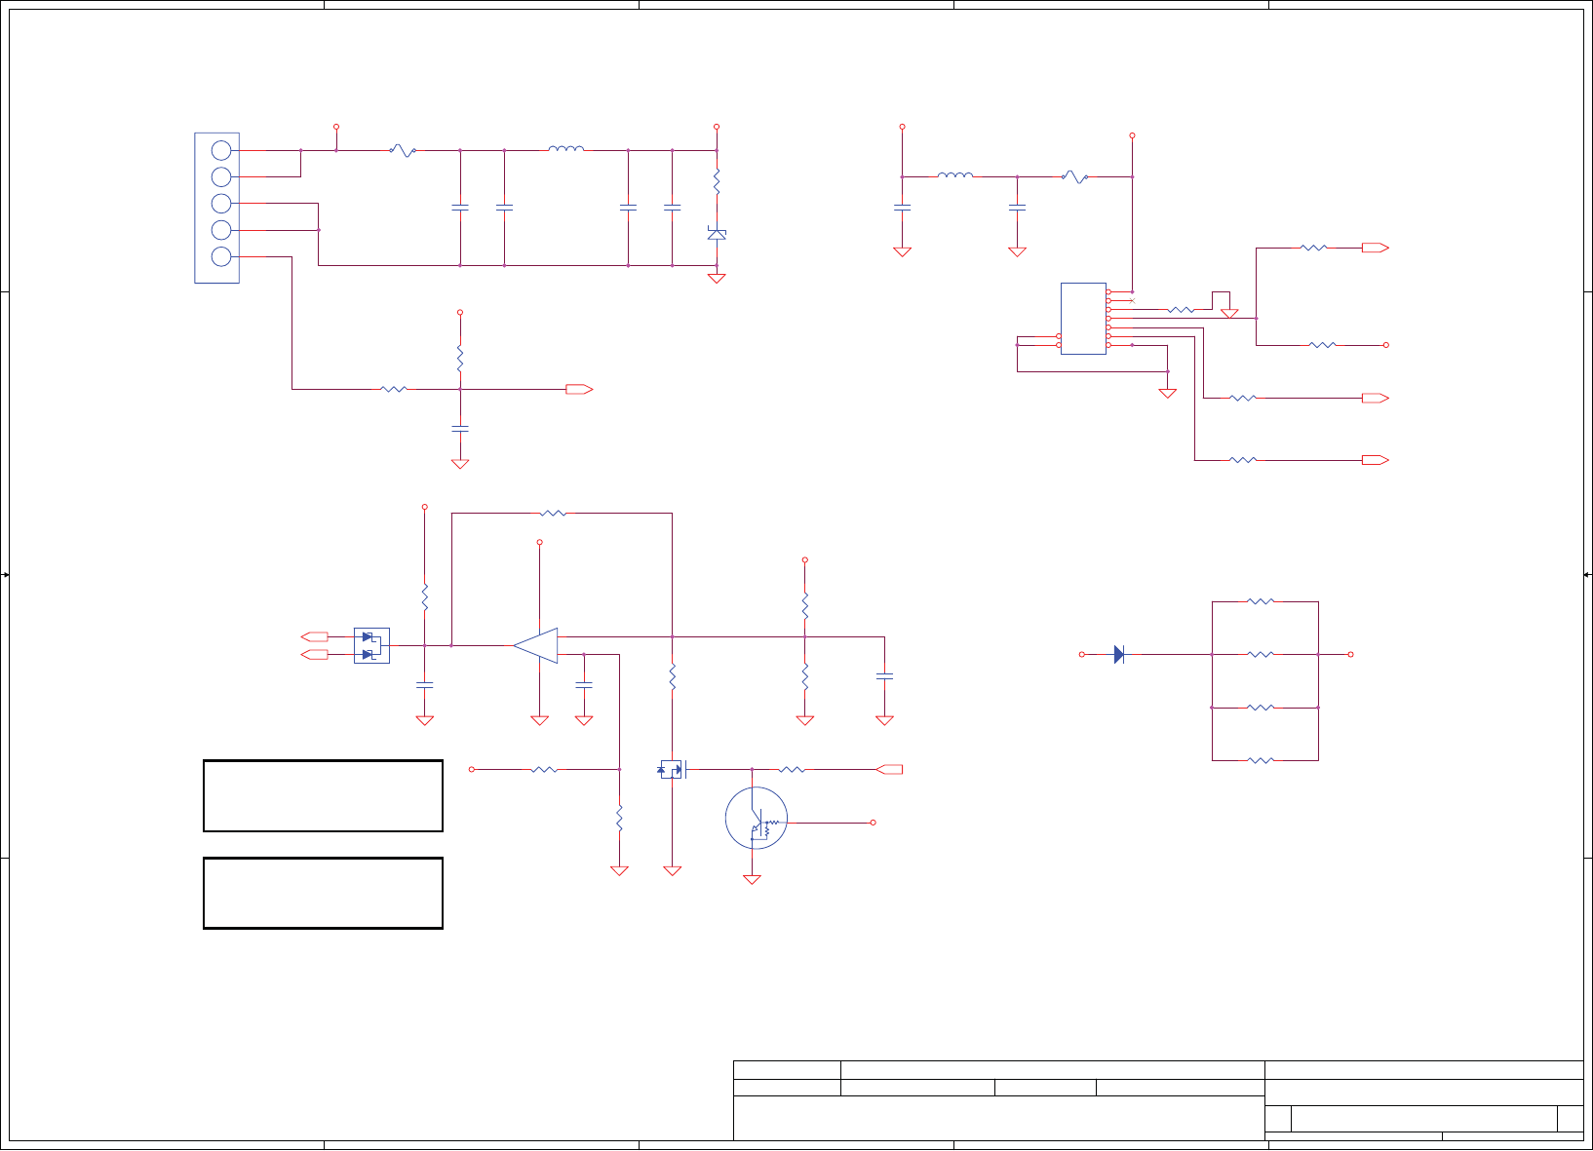Select the multi-pin IC rectangle
Image resolution: width=1593 pixels, height=1151 pixels.
(x=1083, y=319)
